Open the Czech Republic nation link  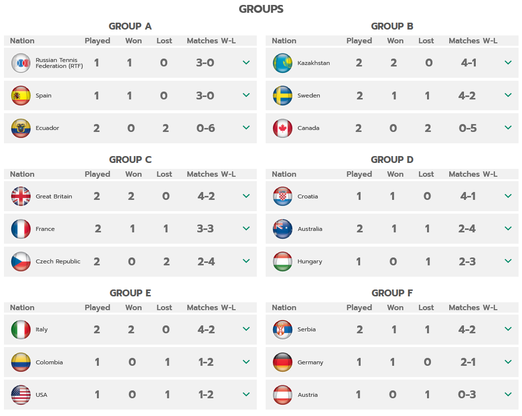[58, 261]
